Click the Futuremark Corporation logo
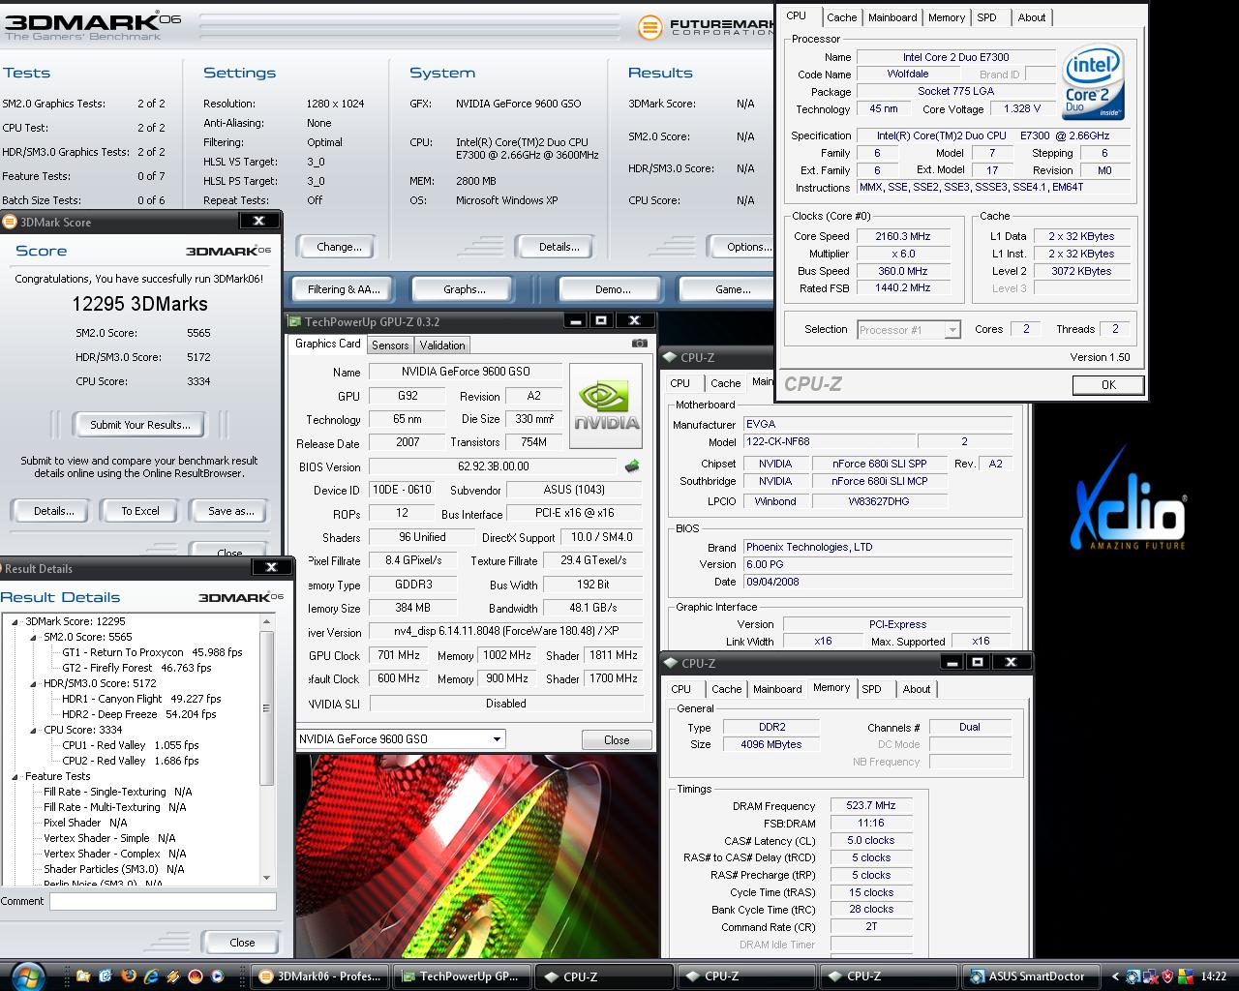The height and width of the screenshot is (991, 1239). pyautogui.click(x=705, y=26)
